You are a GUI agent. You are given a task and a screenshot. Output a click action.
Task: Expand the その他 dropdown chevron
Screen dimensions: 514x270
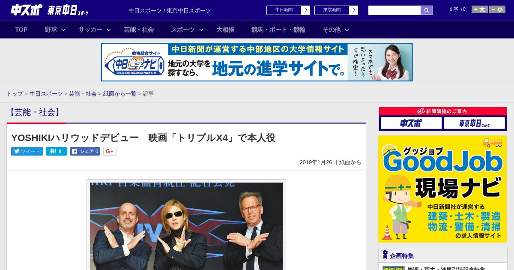point(347,30)
